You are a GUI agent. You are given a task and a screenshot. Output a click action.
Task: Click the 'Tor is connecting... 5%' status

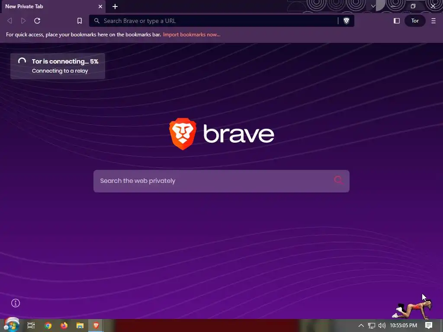click(x=65, y=61)
